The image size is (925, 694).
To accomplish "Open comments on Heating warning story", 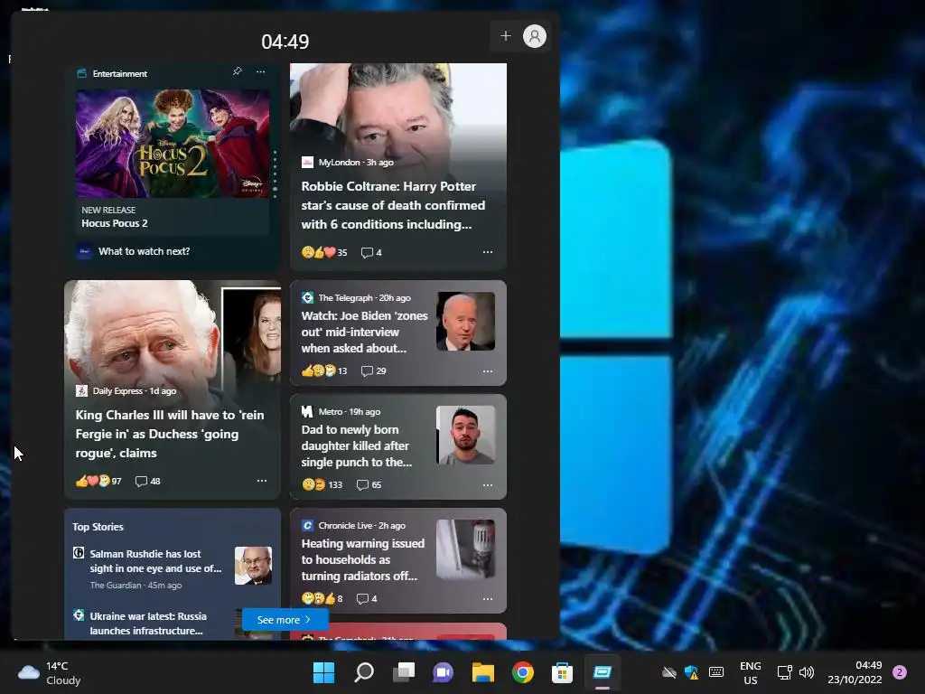I will [x=367, y=598].
